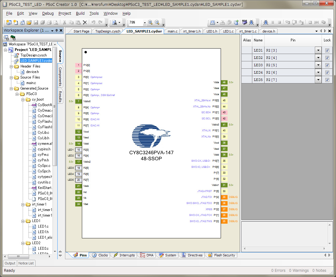Switch to the DMA tab

(147, 255)
